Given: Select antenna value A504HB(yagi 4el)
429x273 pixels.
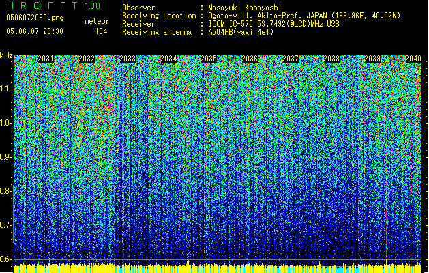Looking at the screenshot, I should point(241,32).
